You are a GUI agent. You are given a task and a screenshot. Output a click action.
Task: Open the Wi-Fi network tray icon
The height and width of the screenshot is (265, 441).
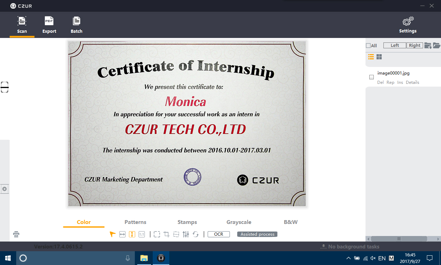click(365, 258)
